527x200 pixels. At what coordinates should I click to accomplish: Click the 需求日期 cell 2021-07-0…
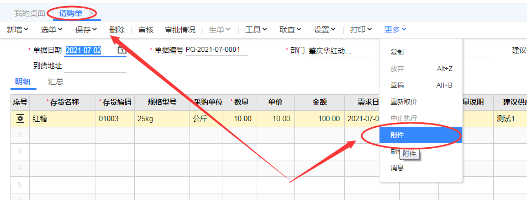[362, 118]
